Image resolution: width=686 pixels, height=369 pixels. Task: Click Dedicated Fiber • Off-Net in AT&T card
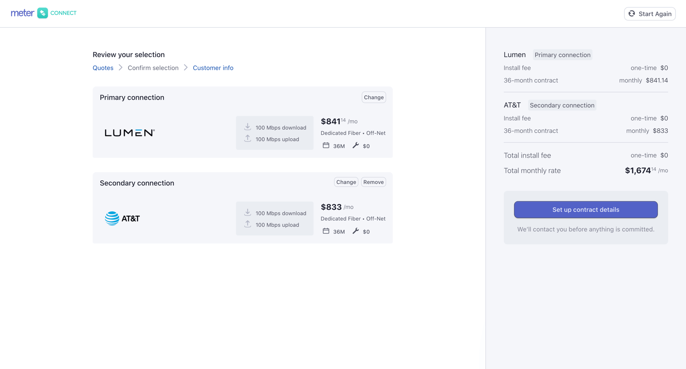(x=353, y=219)
